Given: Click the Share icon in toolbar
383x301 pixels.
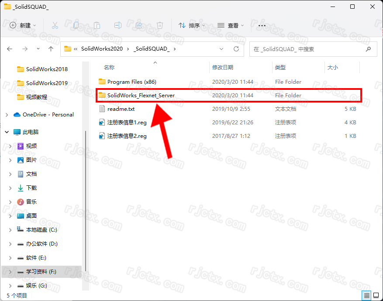Looking at the screenshot, I should pyautogui.click(x=139, y=26).
